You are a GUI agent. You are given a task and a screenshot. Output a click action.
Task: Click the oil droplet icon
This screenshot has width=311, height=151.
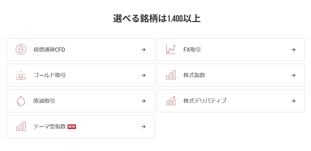pyautogui.click(x=21, y=101)
